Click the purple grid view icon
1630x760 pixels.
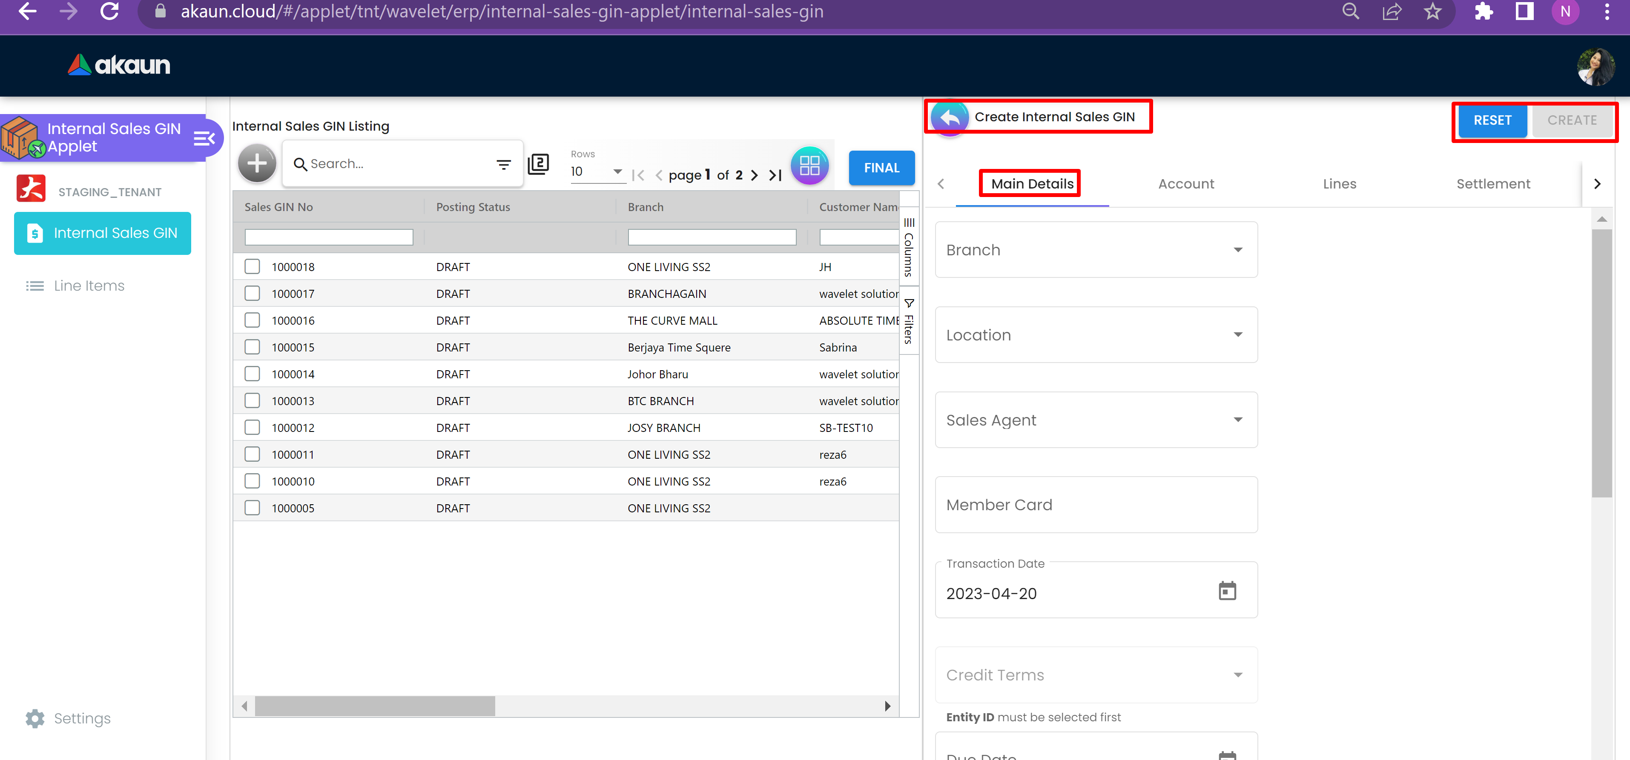809,166
